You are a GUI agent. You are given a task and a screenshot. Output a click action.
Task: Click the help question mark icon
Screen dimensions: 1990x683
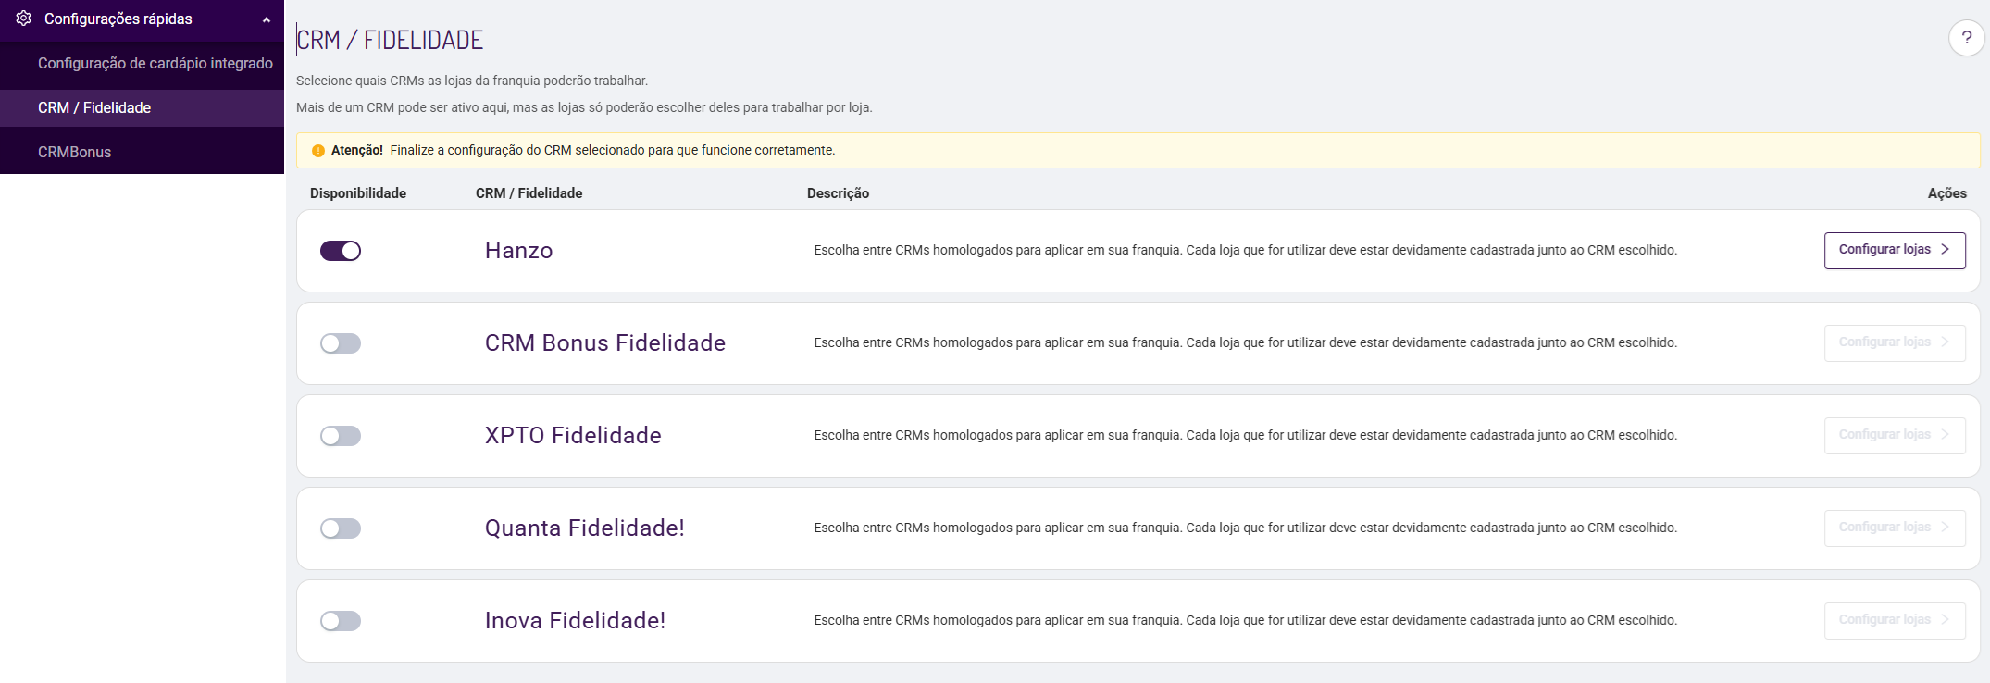(1966, 38)
